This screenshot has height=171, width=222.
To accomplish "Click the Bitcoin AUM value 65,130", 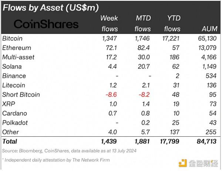I will (x=207, y=38).
